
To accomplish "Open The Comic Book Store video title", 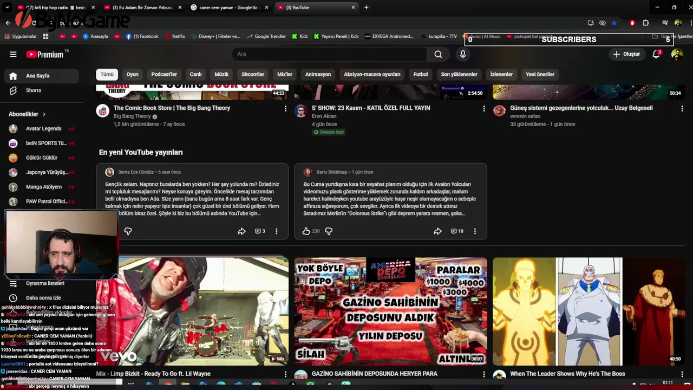I will pos(172,108).
